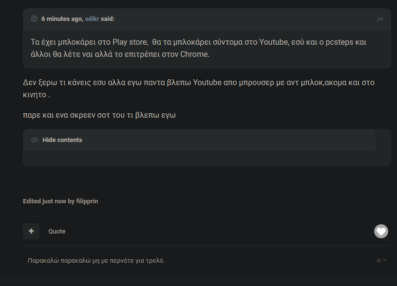397x286 pixels.
Task: Open sdikr's profile link
Action: (x=92, y=18)
